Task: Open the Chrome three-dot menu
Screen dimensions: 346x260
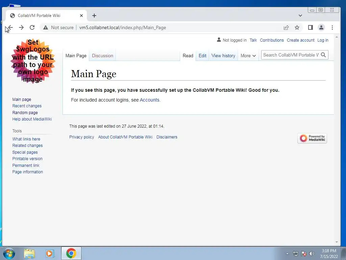Action: pyautogui.click(x=332, y=27)
